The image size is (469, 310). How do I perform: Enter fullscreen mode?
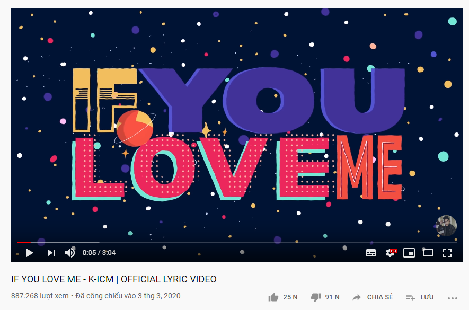click(x=447, y=253)
